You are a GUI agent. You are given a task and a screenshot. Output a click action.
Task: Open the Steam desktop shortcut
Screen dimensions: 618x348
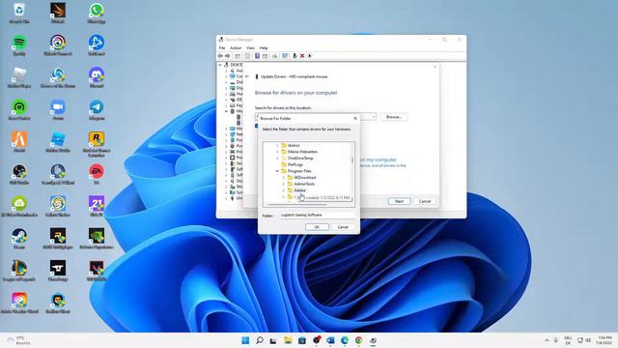[19, 239]
